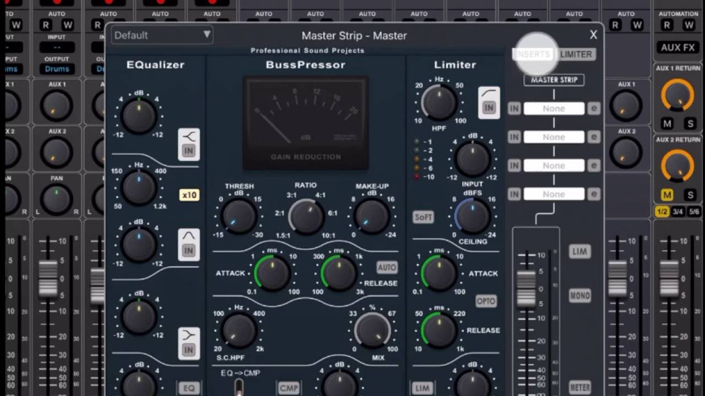
Task: Click the LIM button beside master fader
Action: [579, 251]
